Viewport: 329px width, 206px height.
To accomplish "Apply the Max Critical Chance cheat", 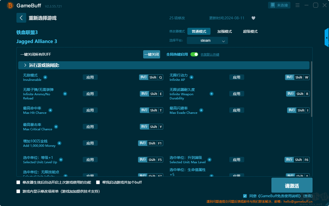I will click(90, 127).
